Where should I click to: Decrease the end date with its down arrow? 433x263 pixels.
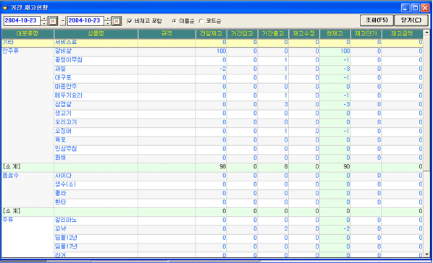(x=108, y=23)
